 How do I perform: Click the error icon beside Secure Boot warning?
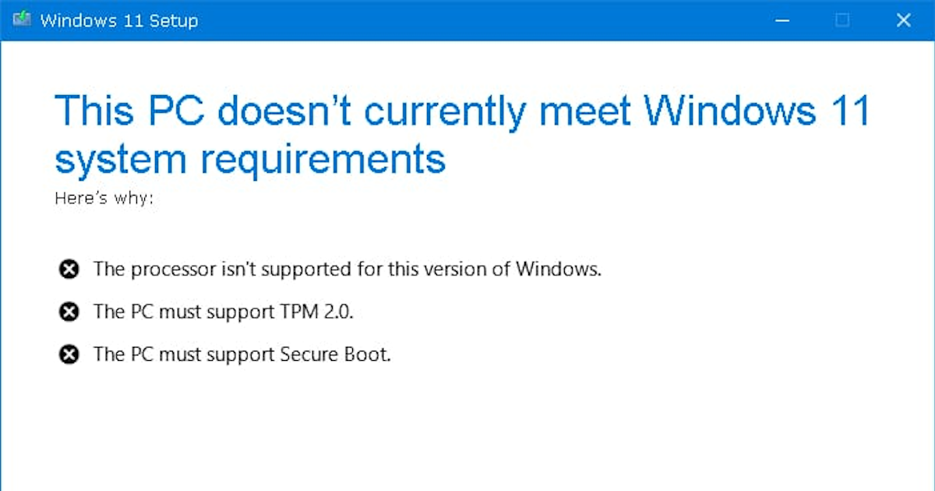(69, 354)
